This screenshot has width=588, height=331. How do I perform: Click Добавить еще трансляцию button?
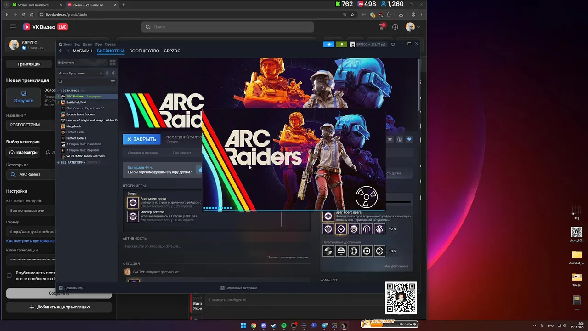pyautogui.click(x=59, y=307)
